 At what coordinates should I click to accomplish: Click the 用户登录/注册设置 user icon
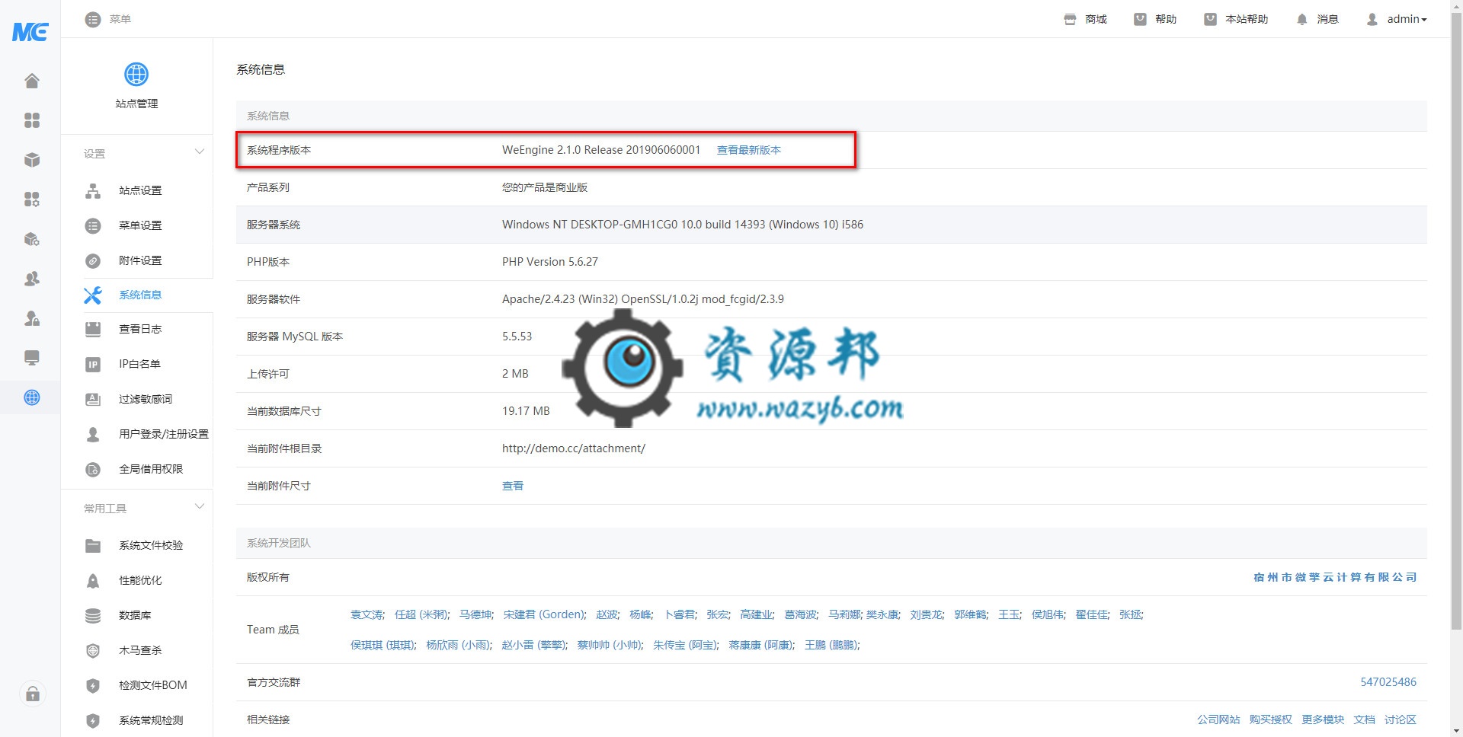pyautogui.click(x=93, y=434)
